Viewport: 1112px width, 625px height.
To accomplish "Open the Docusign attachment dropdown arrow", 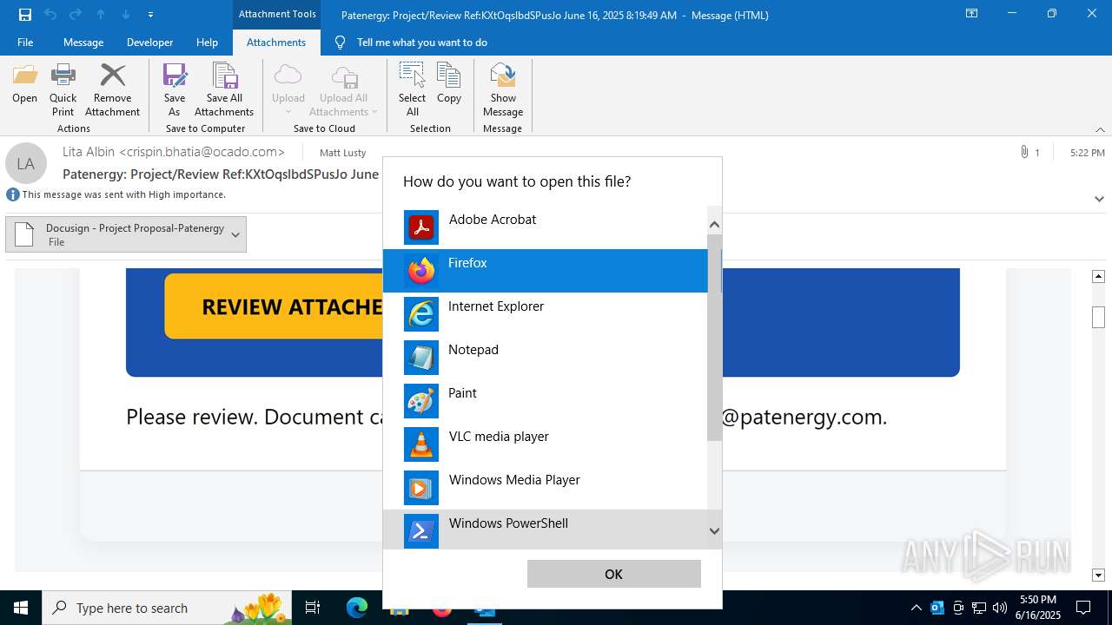I will pos(235,234).
